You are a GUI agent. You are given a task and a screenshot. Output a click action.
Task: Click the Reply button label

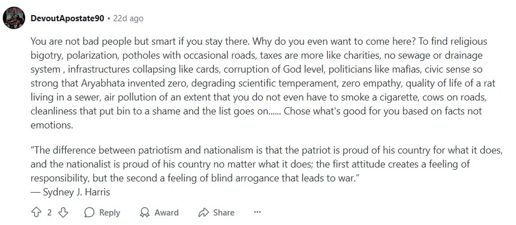pos(110,212)
